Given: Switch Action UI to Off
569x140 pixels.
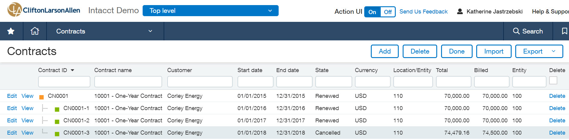Looking at the screenshot, I should (388, 12).
